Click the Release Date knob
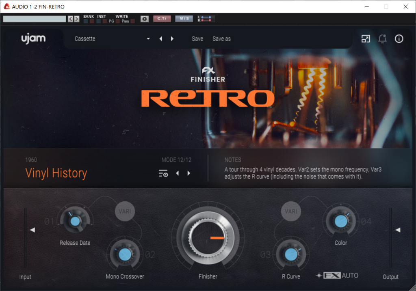 [x=75, y=221]
